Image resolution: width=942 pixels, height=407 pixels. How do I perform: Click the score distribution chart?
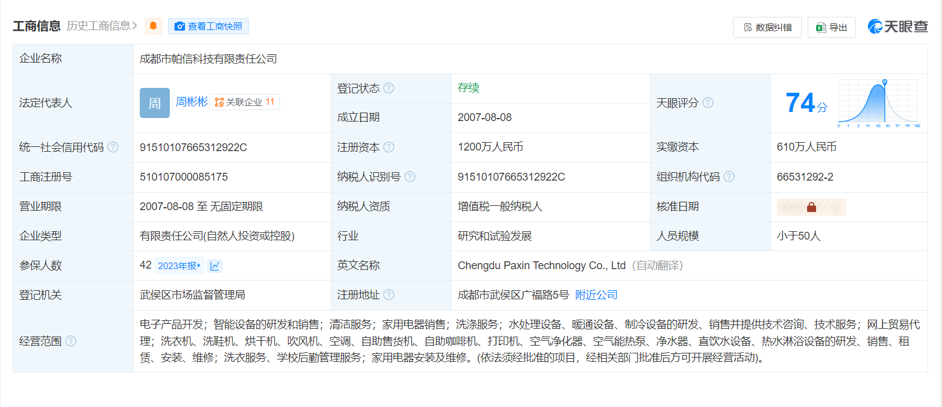pos(879,103)
